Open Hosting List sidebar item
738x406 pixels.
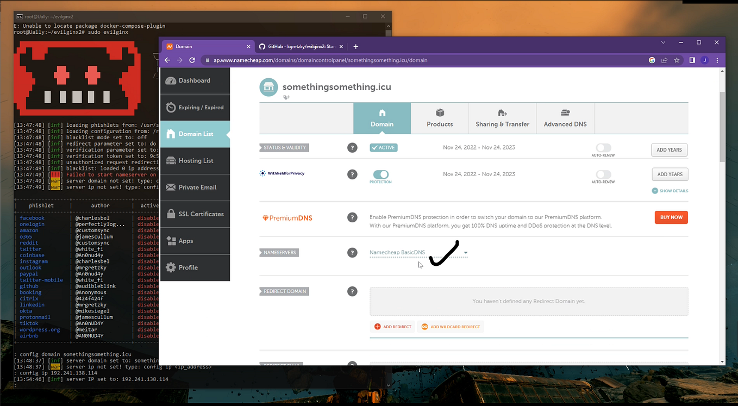tap(195, 160)
